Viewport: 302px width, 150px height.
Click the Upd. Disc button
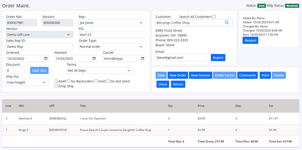40,70
